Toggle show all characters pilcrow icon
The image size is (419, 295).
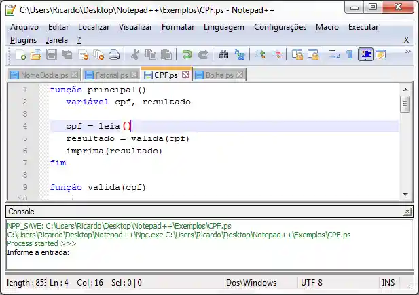click(x=349, y=54)
